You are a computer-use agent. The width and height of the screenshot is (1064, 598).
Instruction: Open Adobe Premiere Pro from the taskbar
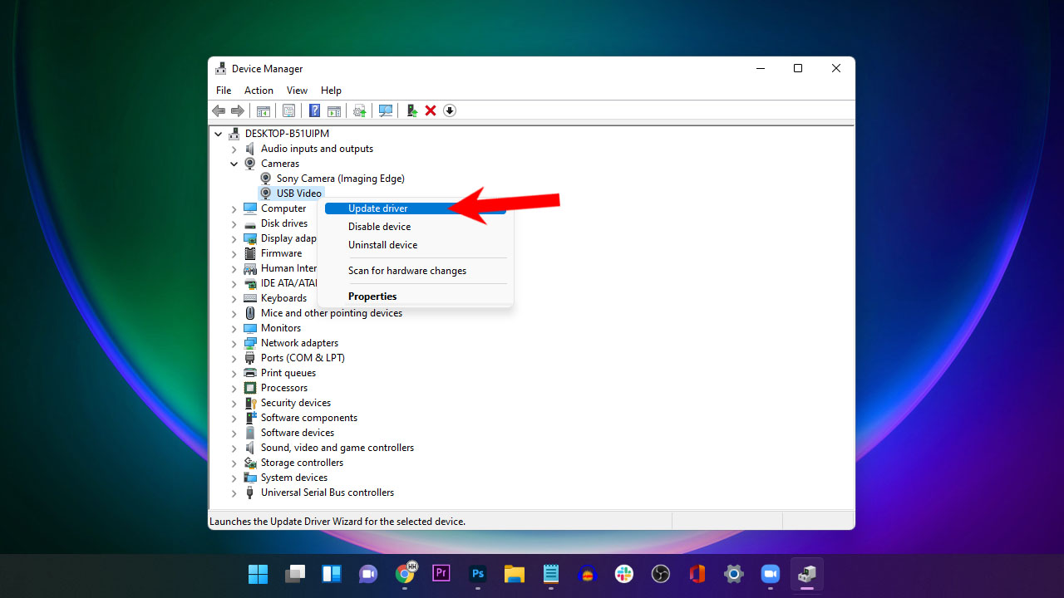[x=441, y=573]
